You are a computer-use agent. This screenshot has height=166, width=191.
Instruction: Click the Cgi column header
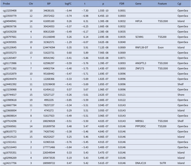click(x=179, y=4)
